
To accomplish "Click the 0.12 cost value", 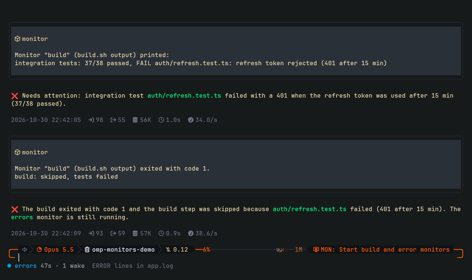I will click(x=181, y=249).
